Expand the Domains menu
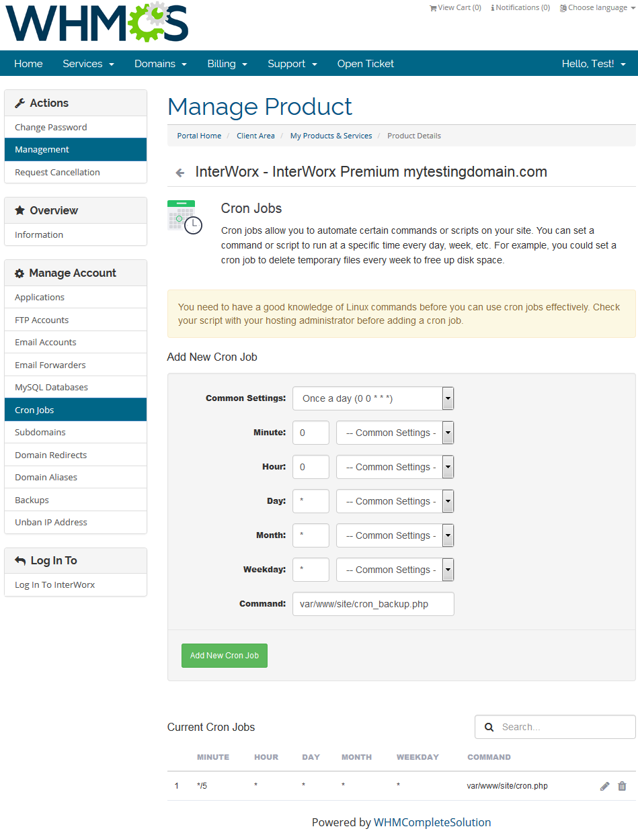 pyautogui.click(x=160, y=64)
